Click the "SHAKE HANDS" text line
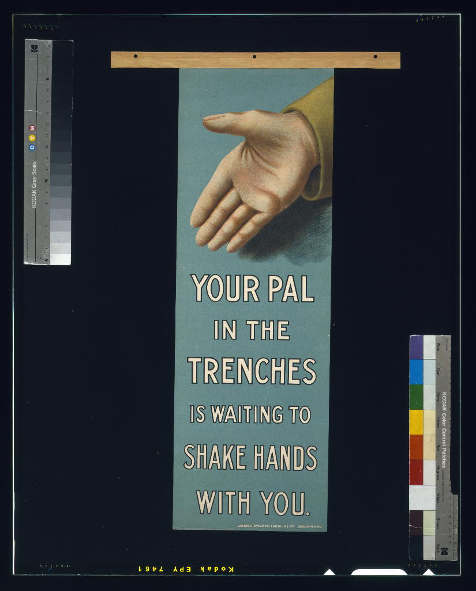The height and width of the screenshot is (591, 476). pos(250,458)
